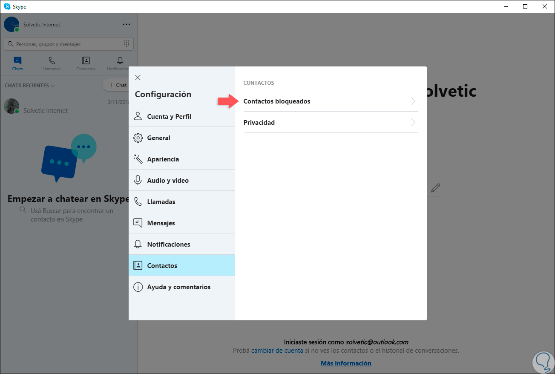Open Notificaciones settings section

tap(182, 244)
